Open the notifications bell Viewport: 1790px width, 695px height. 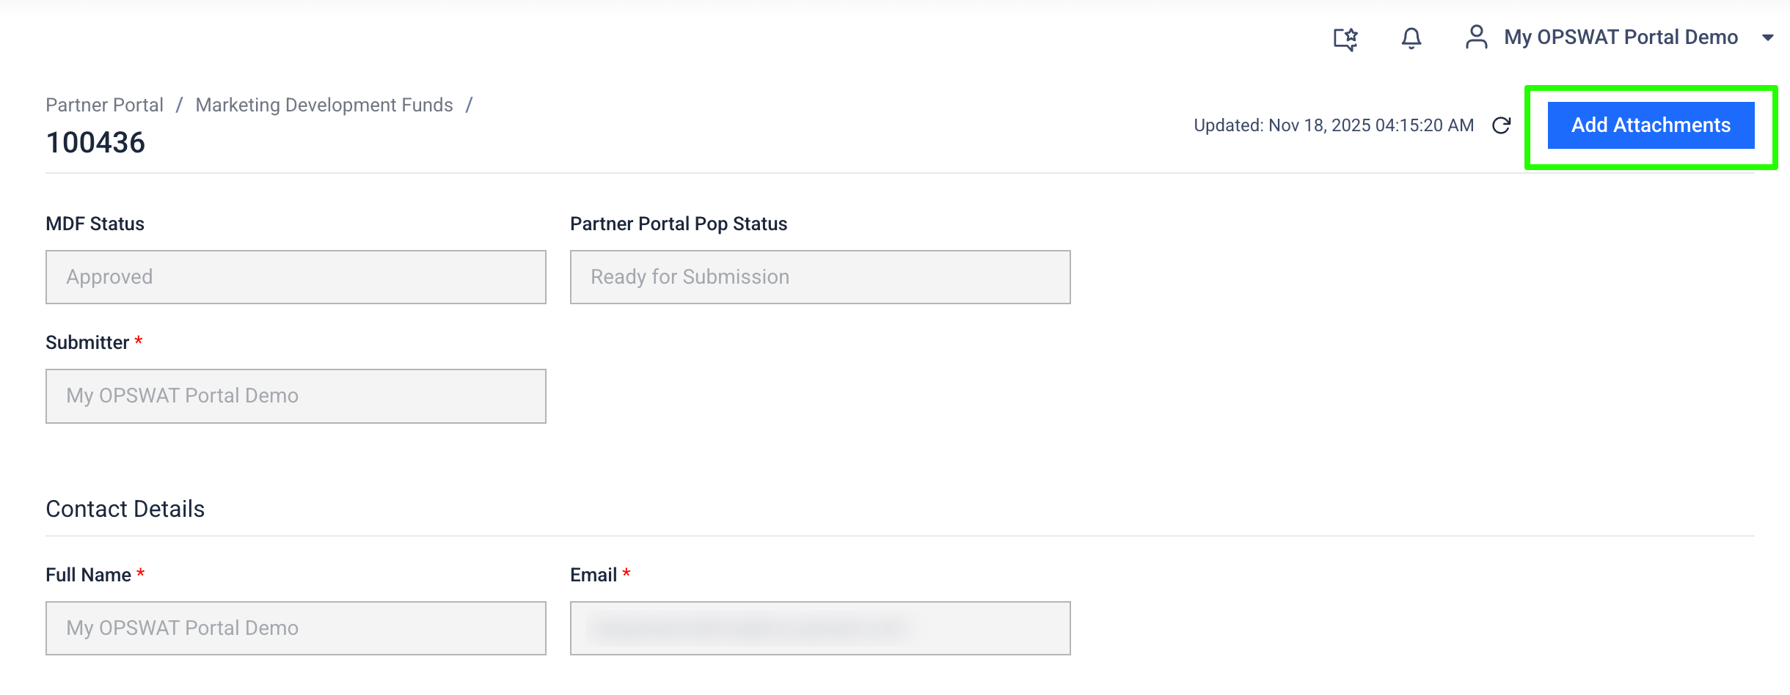tap(1411, 38)
